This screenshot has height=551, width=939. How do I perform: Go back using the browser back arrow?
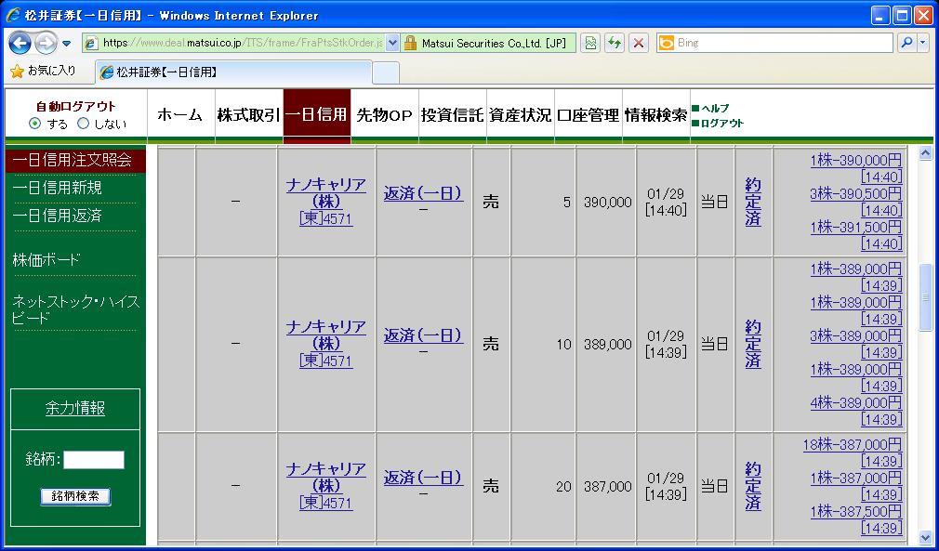[20, 43]
